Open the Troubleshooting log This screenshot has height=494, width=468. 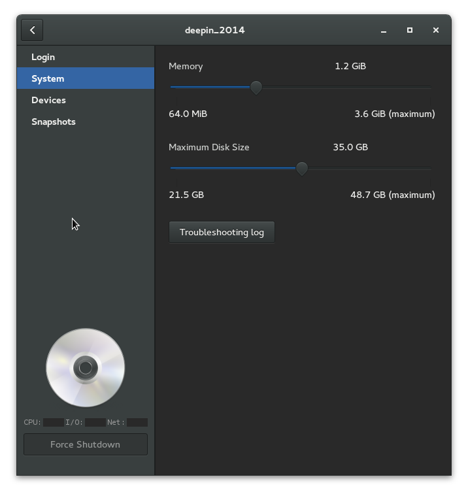pyautogui.click(x=222, y=232)
